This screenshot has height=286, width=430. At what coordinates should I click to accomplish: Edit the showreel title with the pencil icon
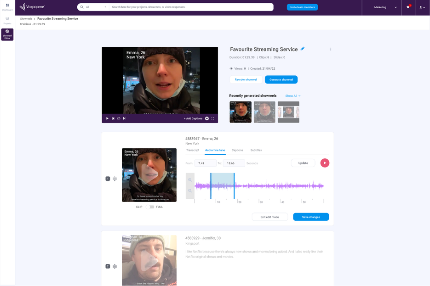tap(303, 49)
